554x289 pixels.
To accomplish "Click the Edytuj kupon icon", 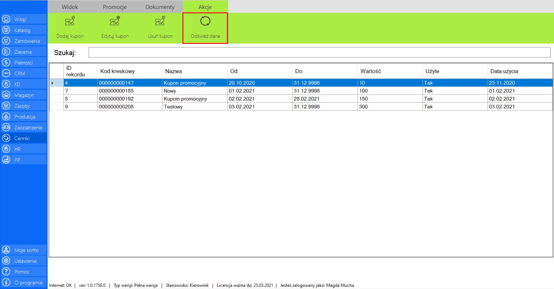I will 115,21.
